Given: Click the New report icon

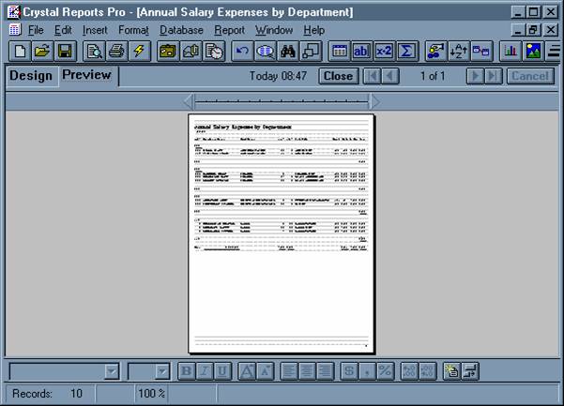Looking at the screenshot, I should pos(20,51).
